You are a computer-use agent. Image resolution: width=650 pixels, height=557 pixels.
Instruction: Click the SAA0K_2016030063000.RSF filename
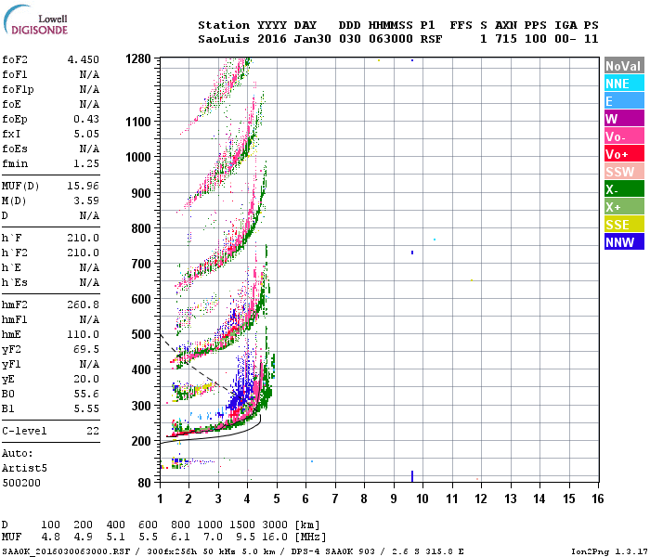66,551
